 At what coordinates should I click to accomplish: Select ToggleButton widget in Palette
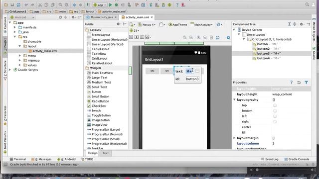(99, 115)
